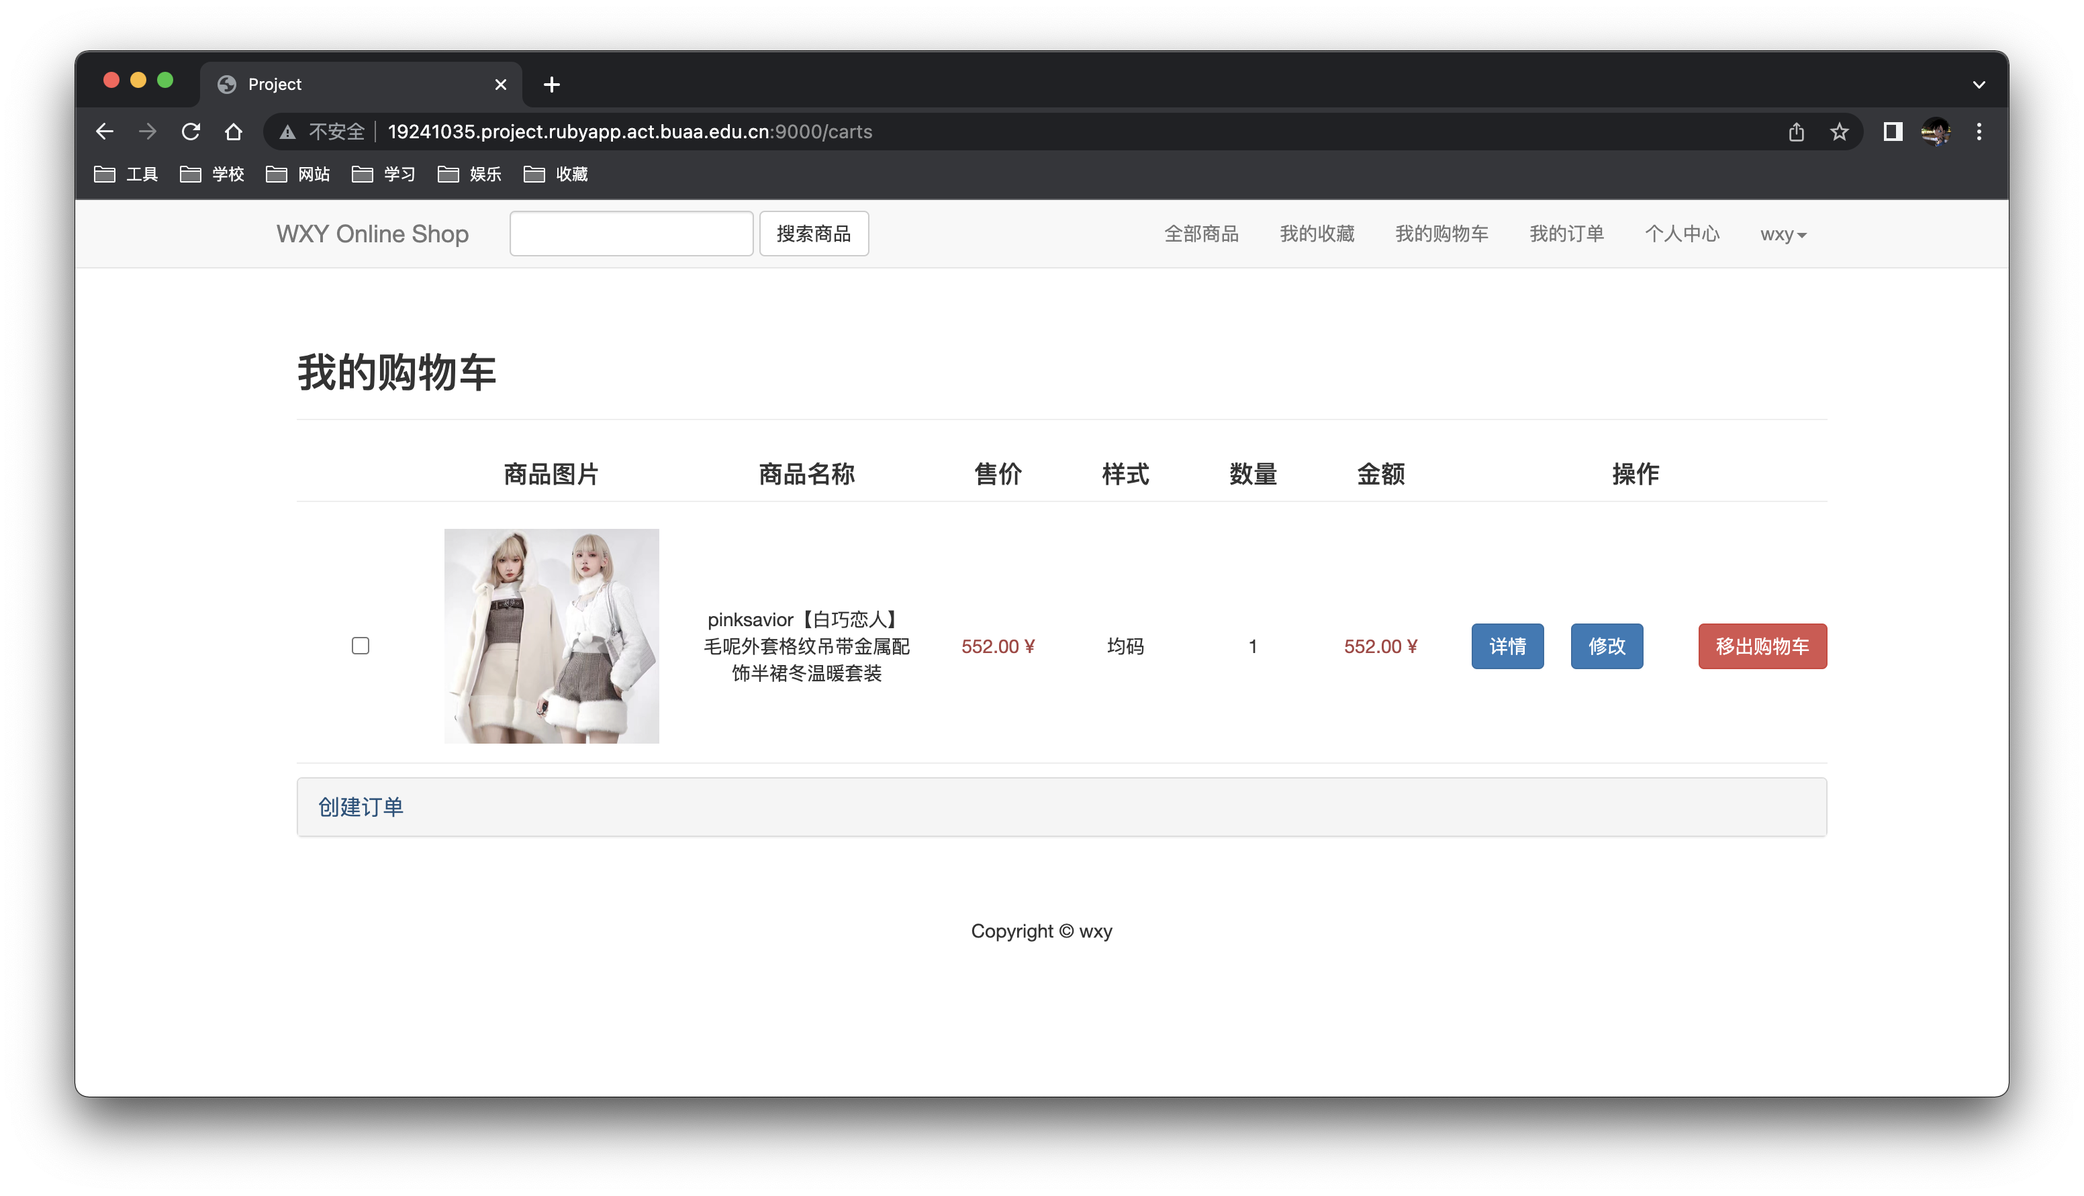Click the macOS yellow minimize button

(x=138, y=80)
